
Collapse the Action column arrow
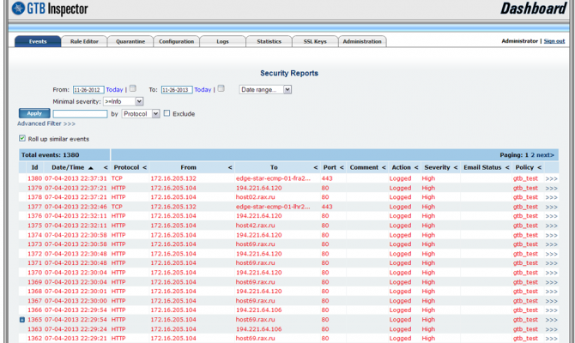tap(416, 168)
